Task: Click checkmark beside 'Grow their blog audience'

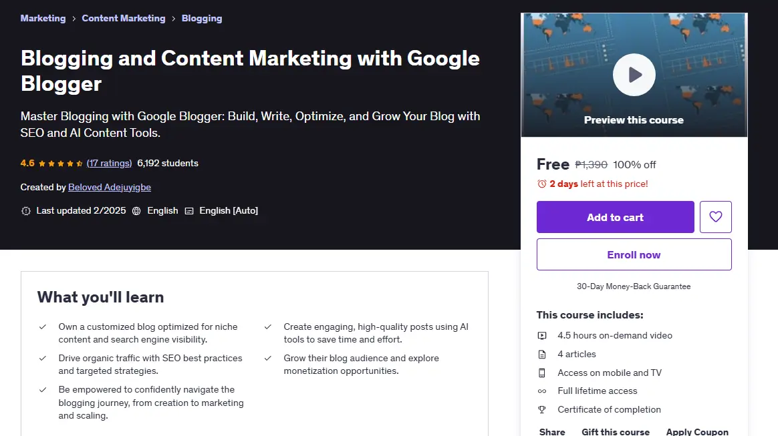Action: (268, 358)
